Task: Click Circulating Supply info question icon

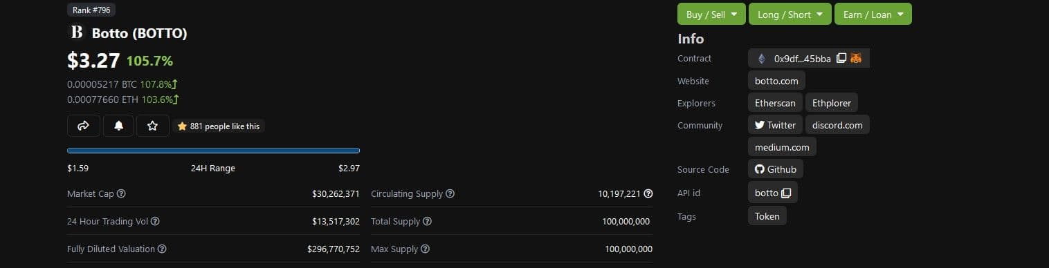Action: [x=450, y=194]
